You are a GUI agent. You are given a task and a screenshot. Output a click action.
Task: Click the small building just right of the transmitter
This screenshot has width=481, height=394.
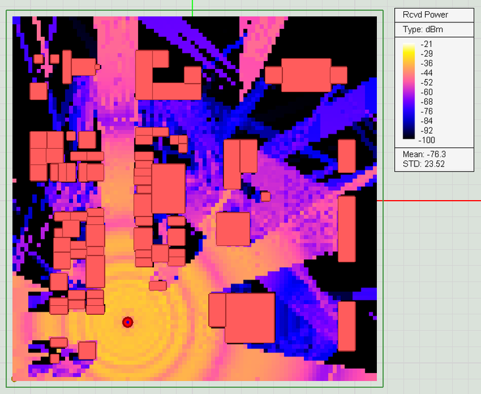point(157,285)
